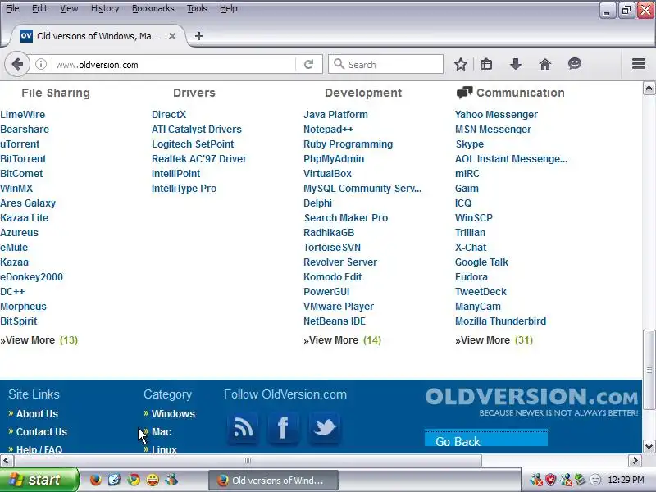Open the Skype link
The height and width of the screenshot is (492, 656).
tap(469, 144)
